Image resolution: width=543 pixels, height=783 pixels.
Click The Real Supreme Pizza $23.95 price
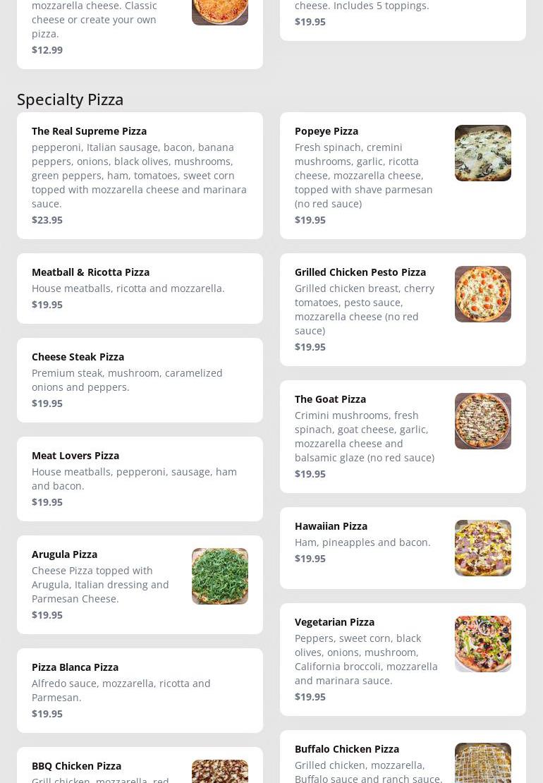click(x=47, y=220)
